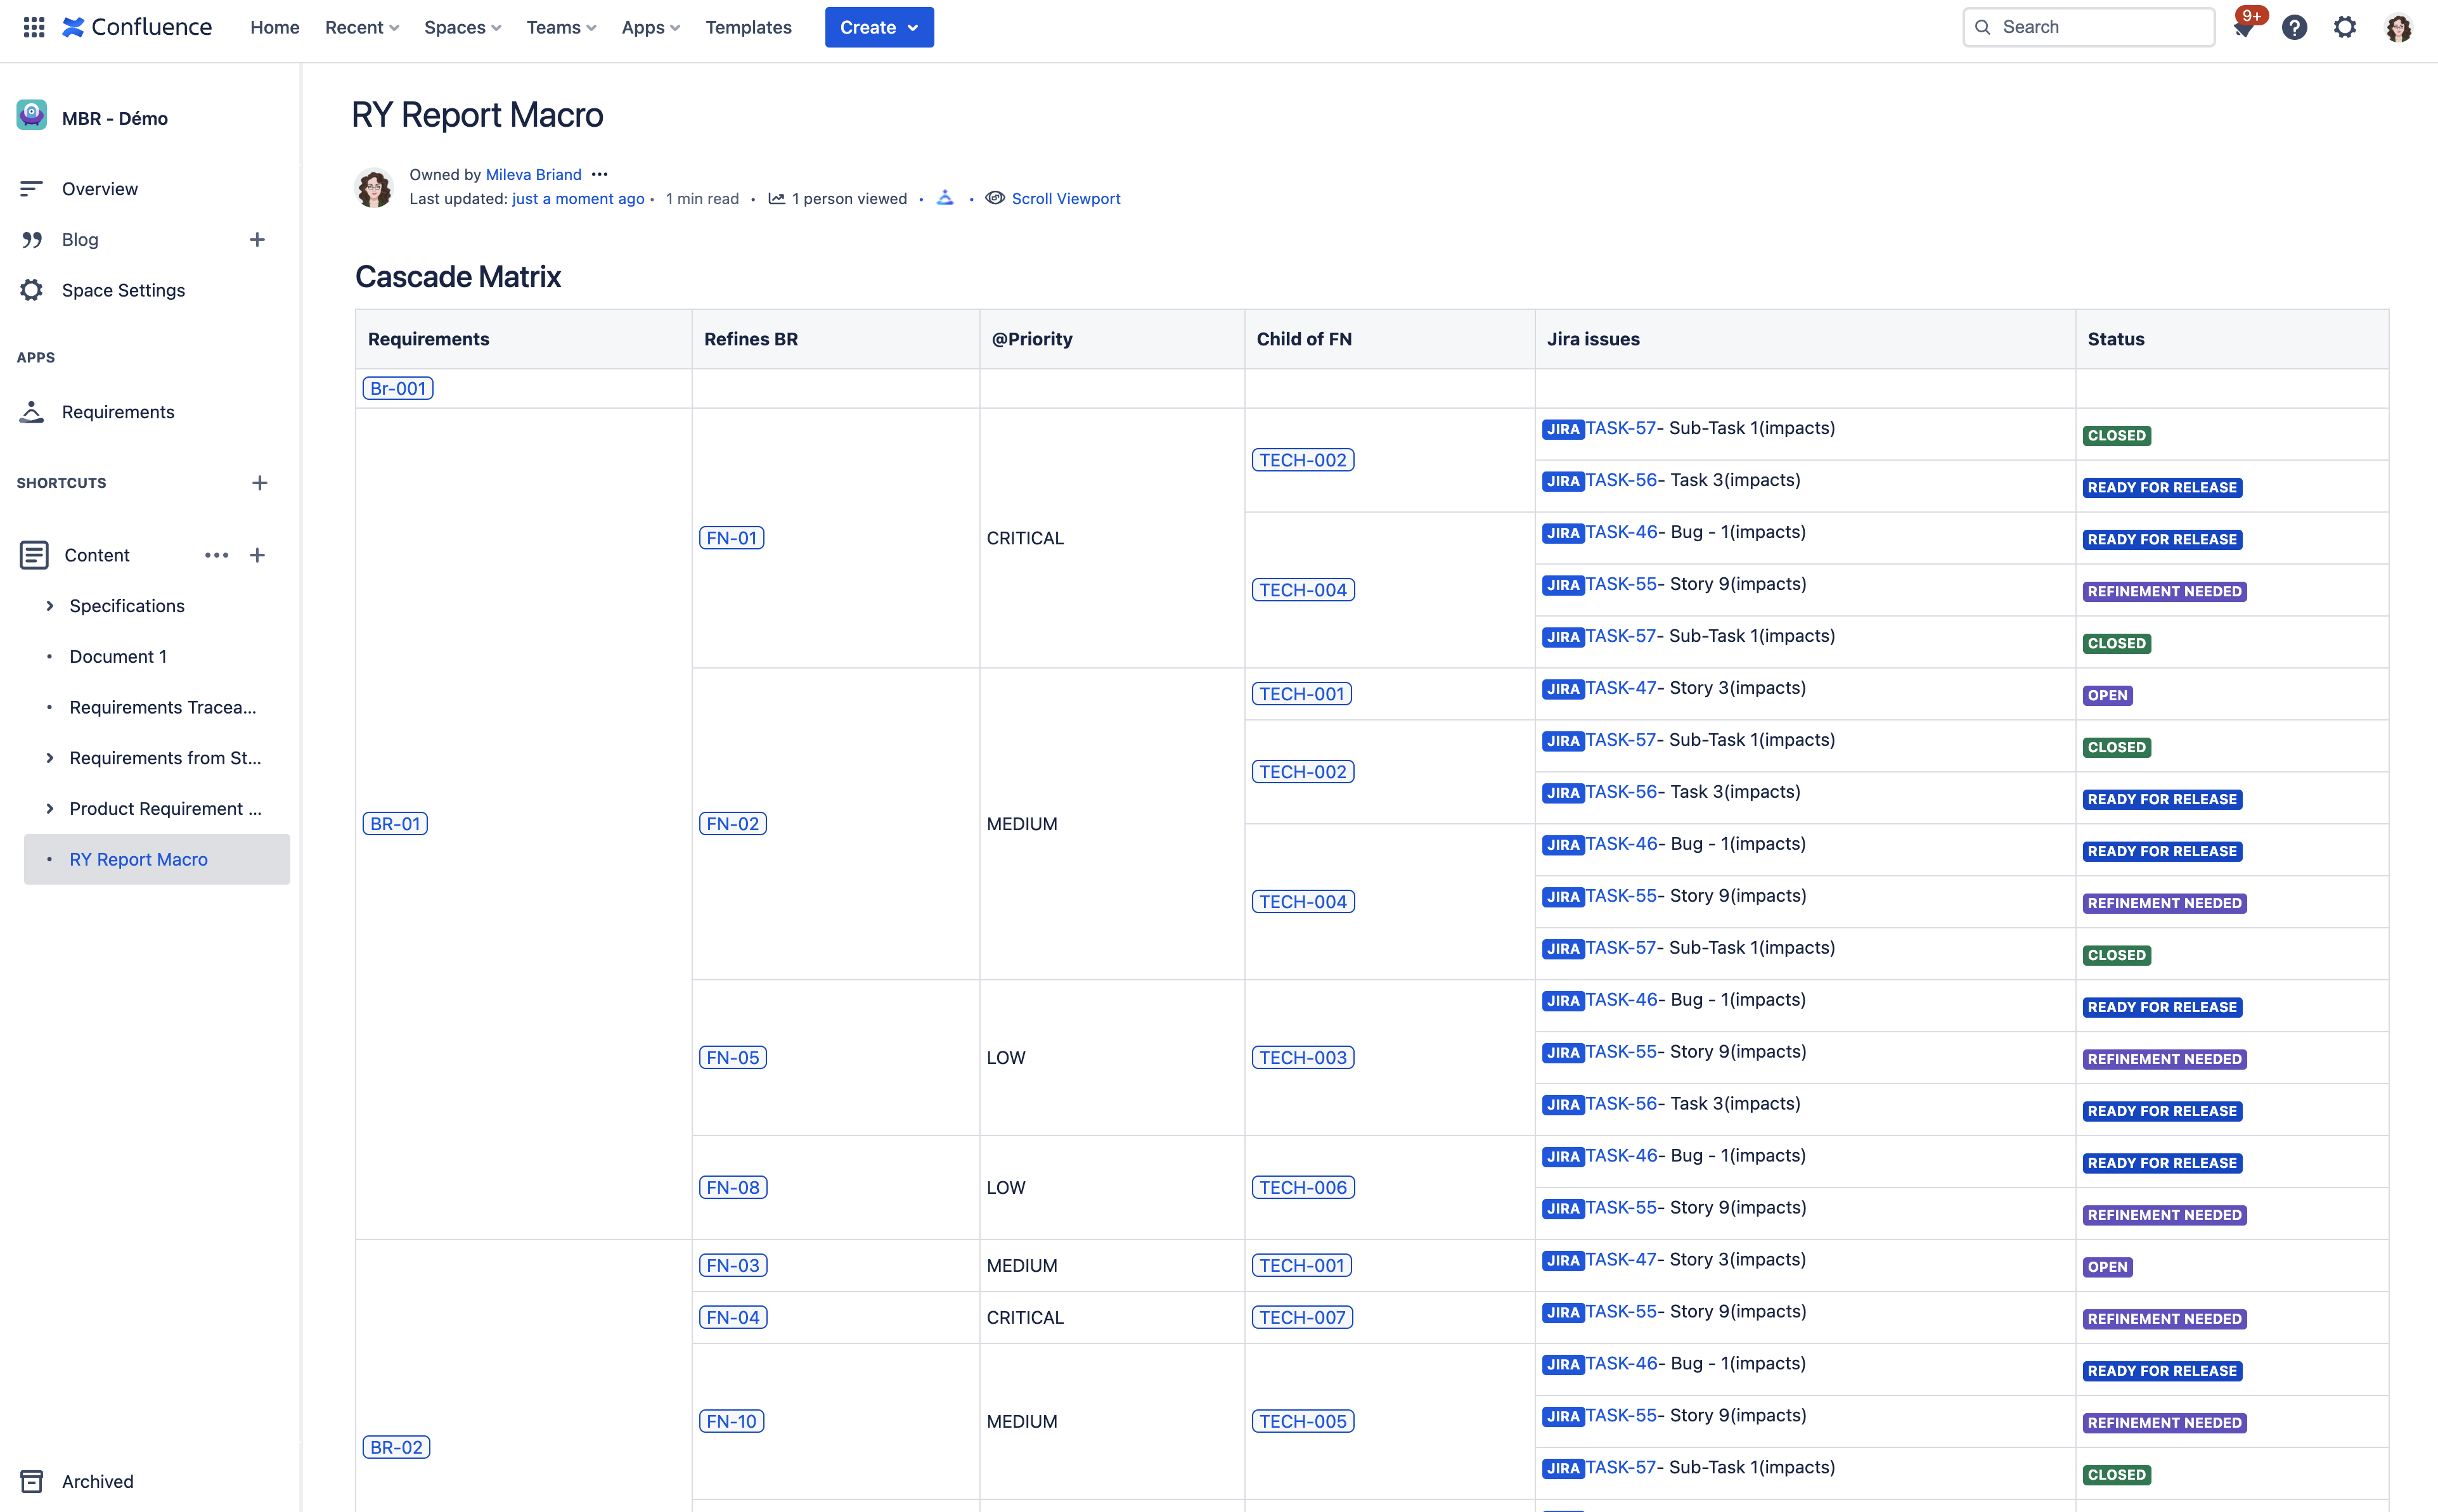
Task: Open the FN-01 requirement link
Action: [x=731, y=538]
